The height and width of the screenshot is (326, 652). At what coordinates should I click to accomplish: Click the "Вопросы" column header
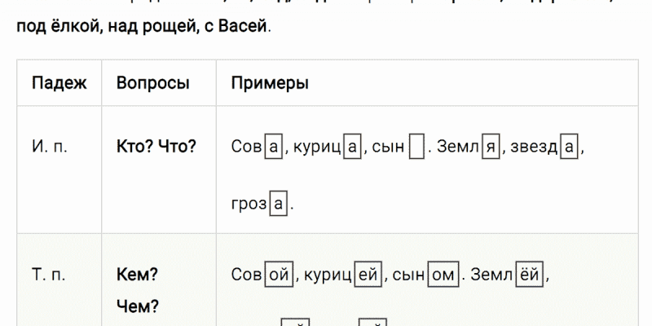coord(153,84)
